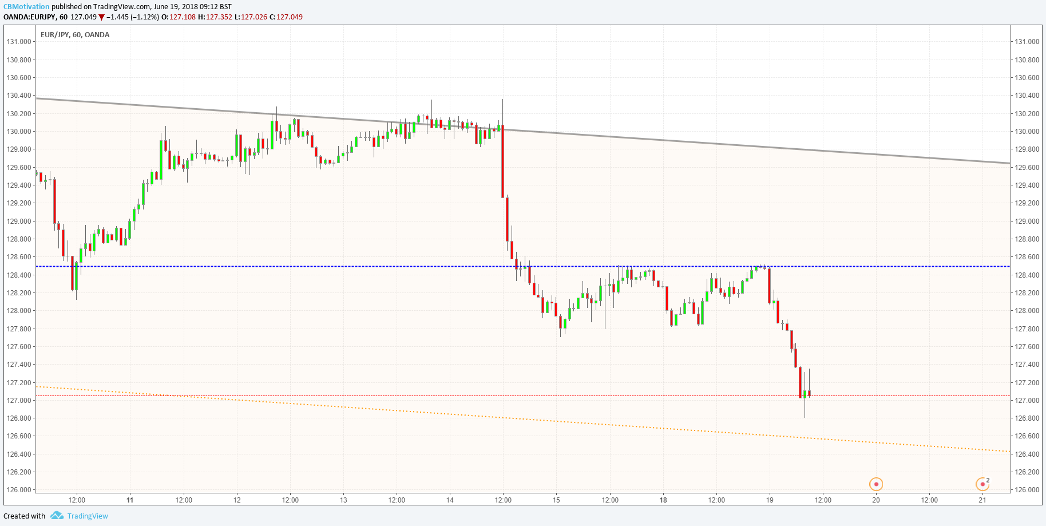
Task: Click date label '15' on time axis
Action: 556,500
